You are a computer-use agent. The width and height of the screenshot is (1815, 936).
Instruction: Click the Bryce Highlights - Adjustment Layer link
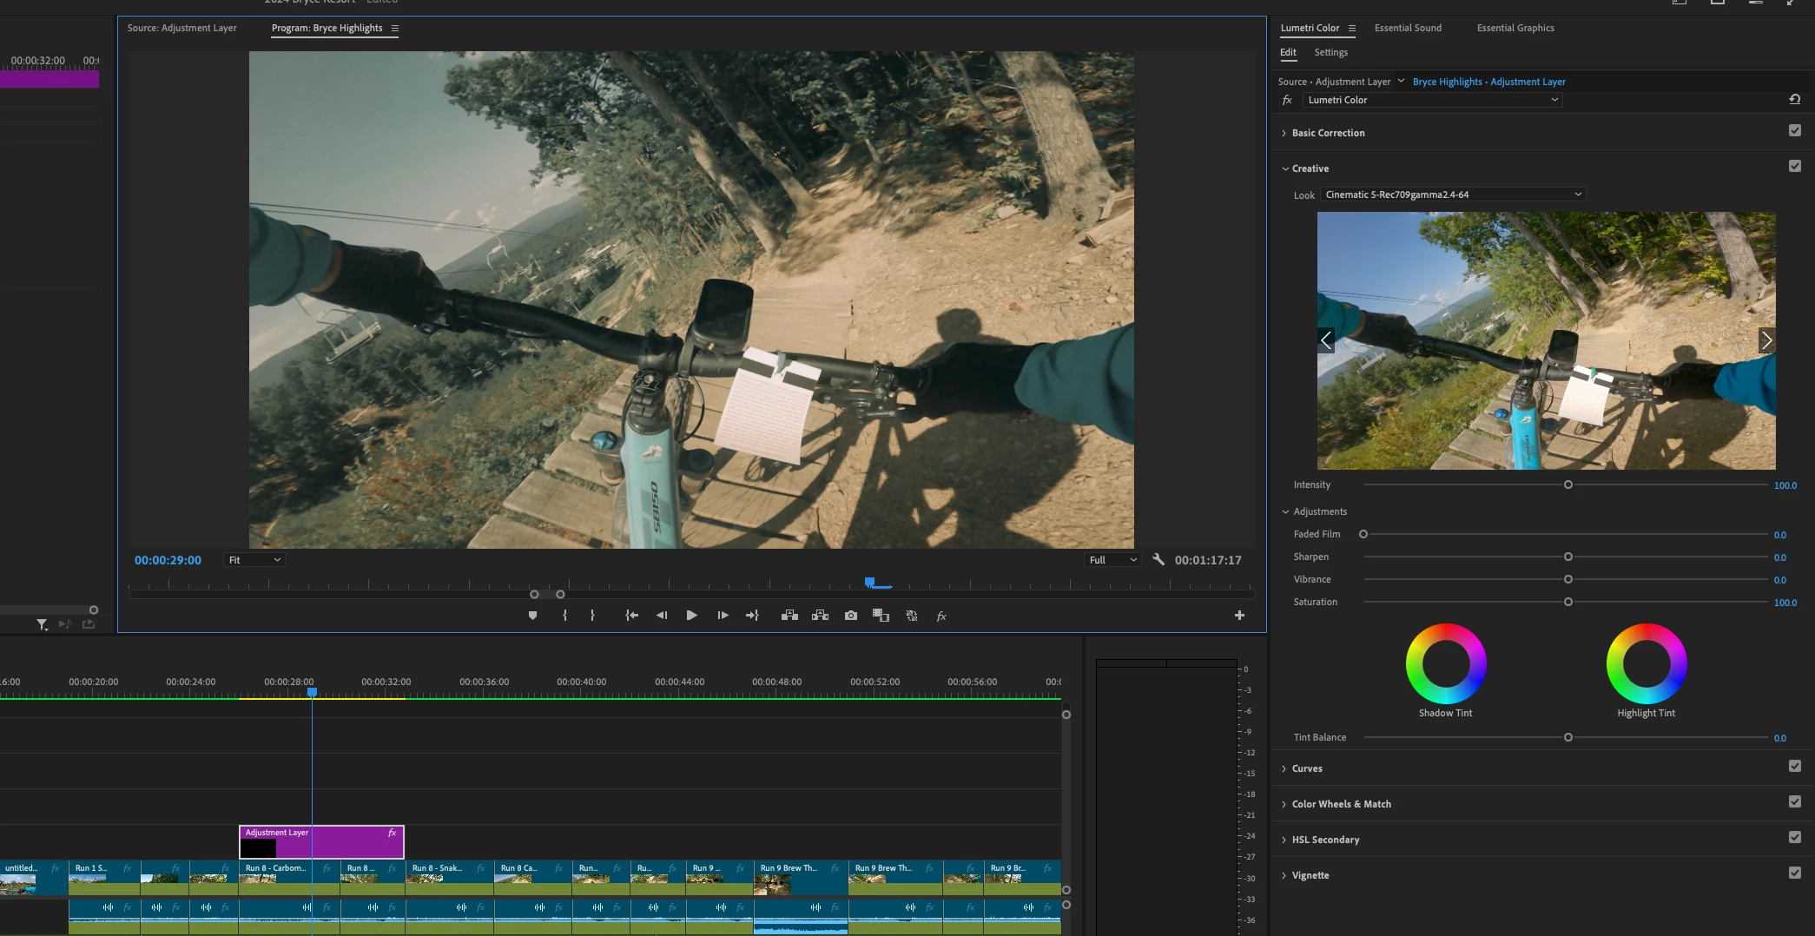coord(1488,82)
